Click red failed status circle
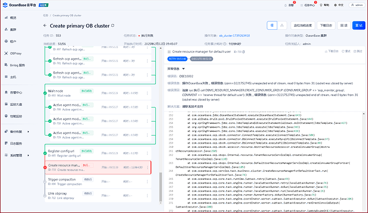Image resolution: width=368 pixels, height=213 pixels. point(45,168)
